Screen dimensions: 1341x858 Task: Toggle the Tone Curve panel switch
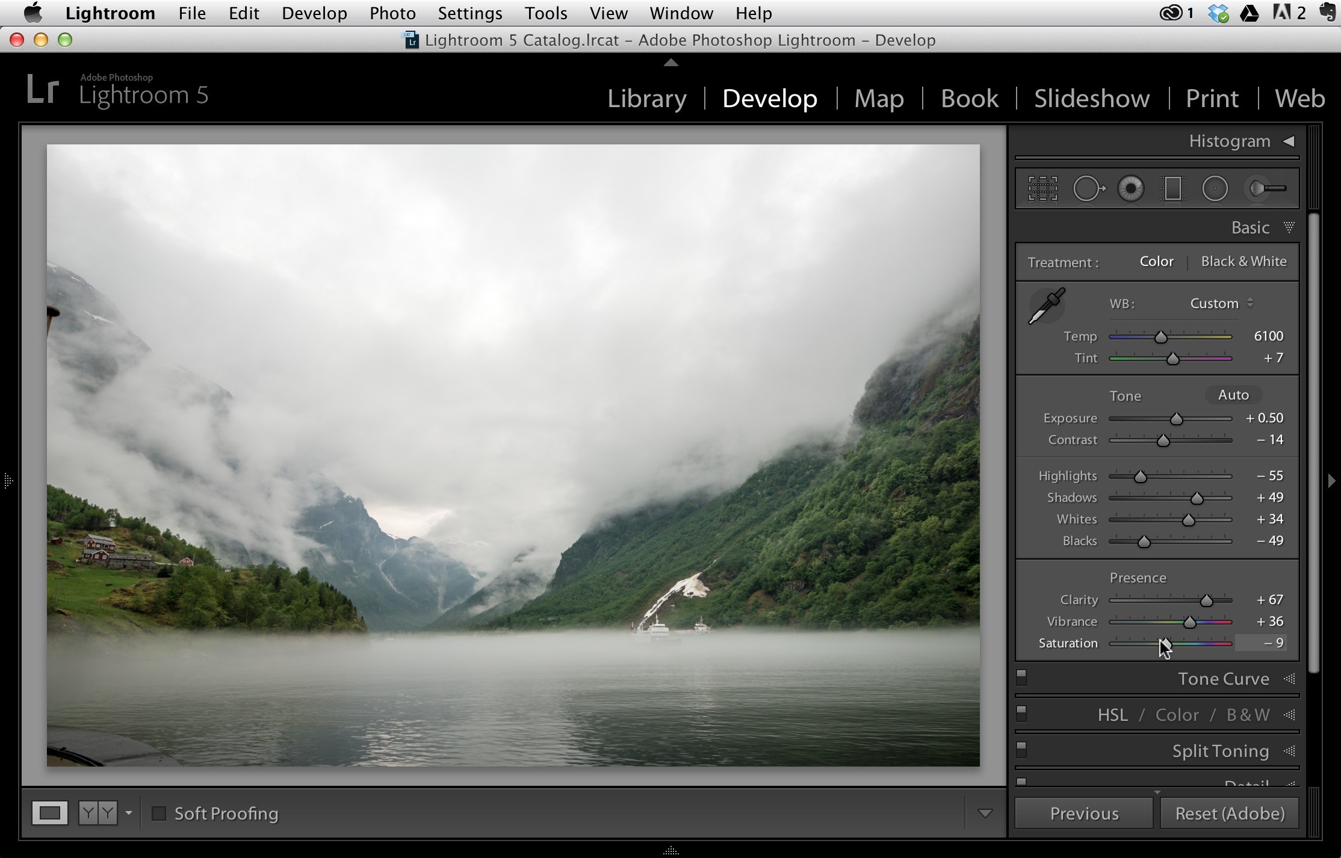tap(1021, 677)
